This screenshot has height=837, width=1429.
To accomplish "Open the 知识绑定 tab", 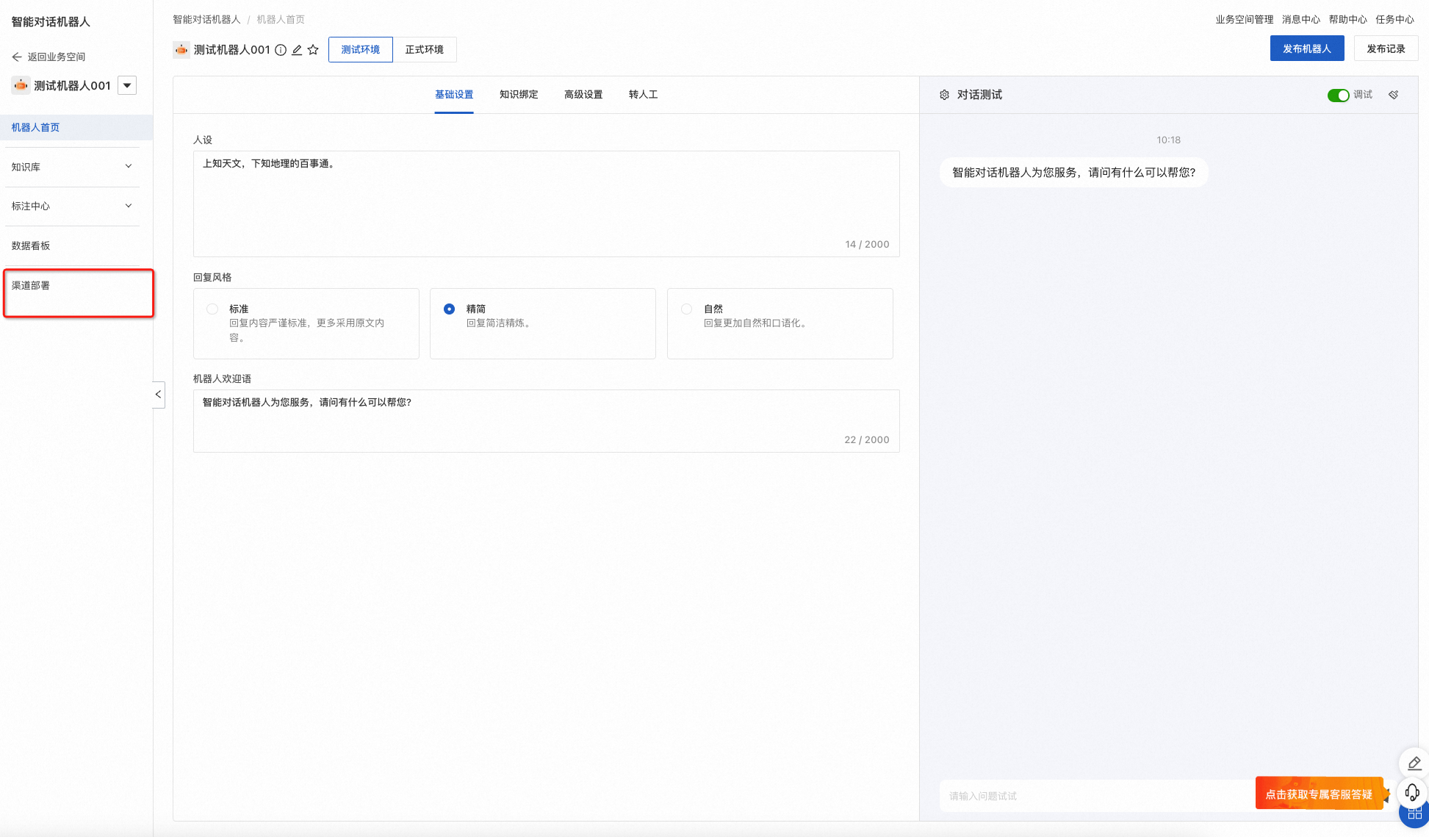I will click(x=519, y=95).
